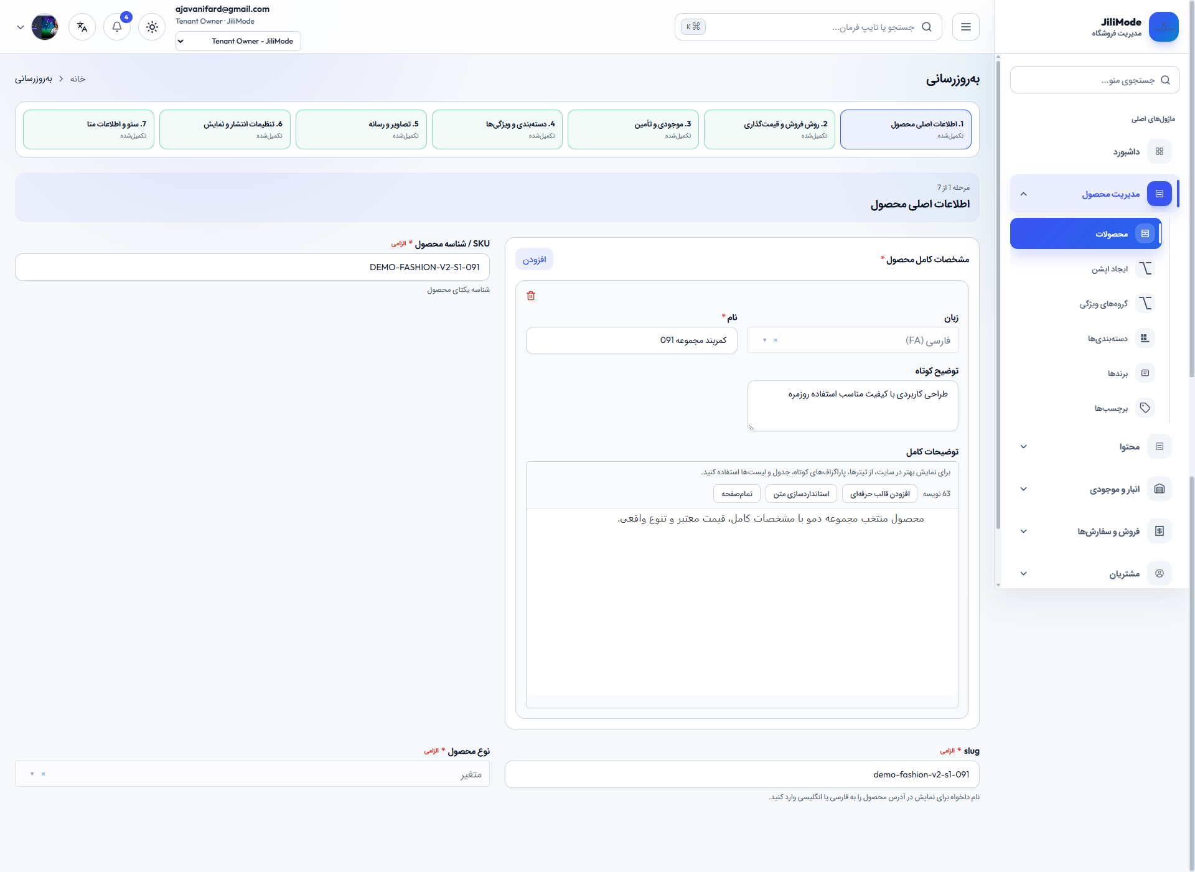The image size is (1195, 872).
Task: Clear the selected language فارسی (FA)
Action: (x=776, y=340)
